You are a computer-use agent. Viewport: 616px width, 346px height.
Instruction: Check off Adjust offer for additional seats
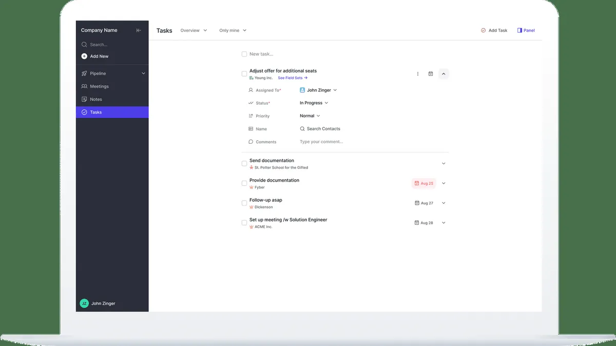(x=244, y=74)
